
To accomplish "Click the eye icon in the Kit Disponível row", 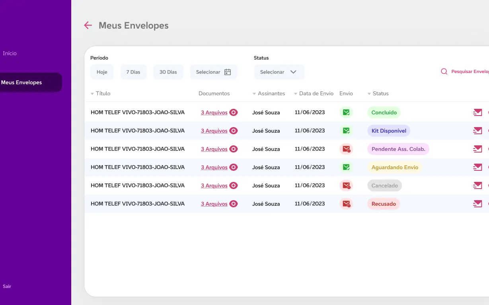I will (234, 131).
